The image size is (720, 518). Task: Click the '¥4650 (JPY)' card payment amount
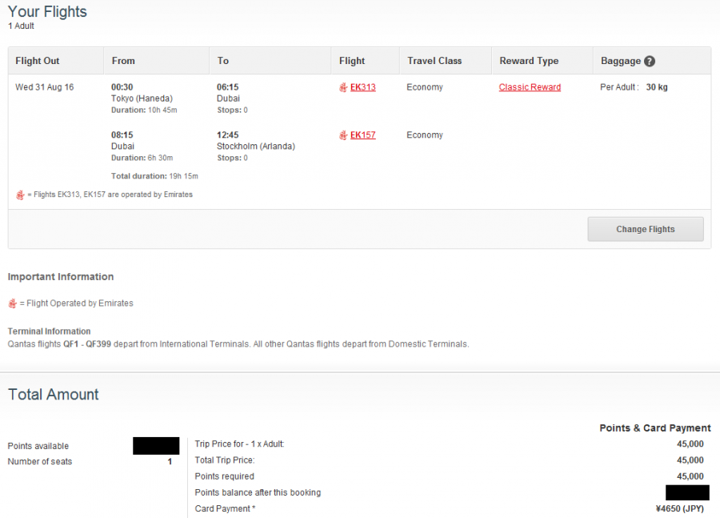(x=679, y=509)
